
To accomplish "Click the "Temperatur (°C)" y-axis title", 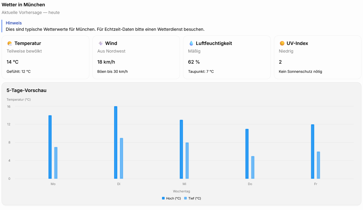I will [x=19, y=100].
